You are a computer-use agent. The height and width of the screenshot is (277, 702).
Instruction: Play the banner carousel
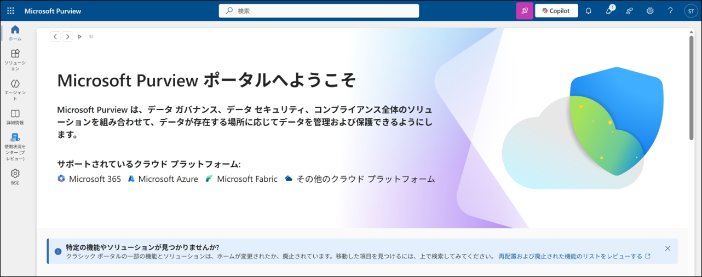coord(79,37)
